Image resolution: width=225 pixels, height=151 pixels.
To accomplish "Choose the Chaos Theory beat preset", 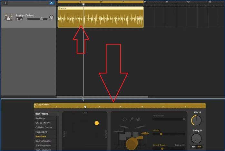I will (x=43, y=123).
